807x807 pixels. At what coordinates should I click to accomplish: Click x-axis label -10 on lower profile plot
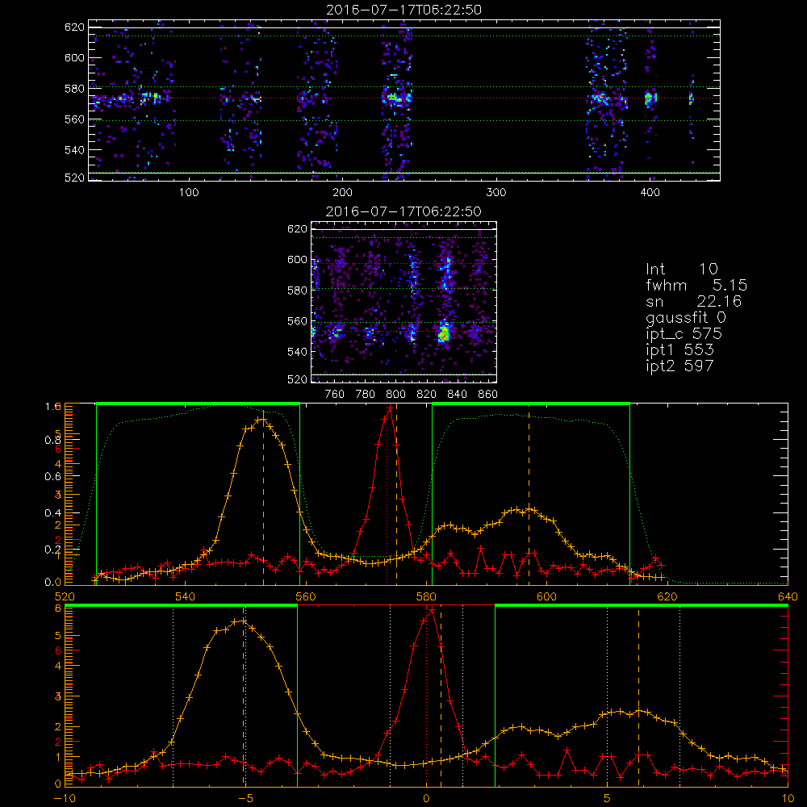(65, 798)
